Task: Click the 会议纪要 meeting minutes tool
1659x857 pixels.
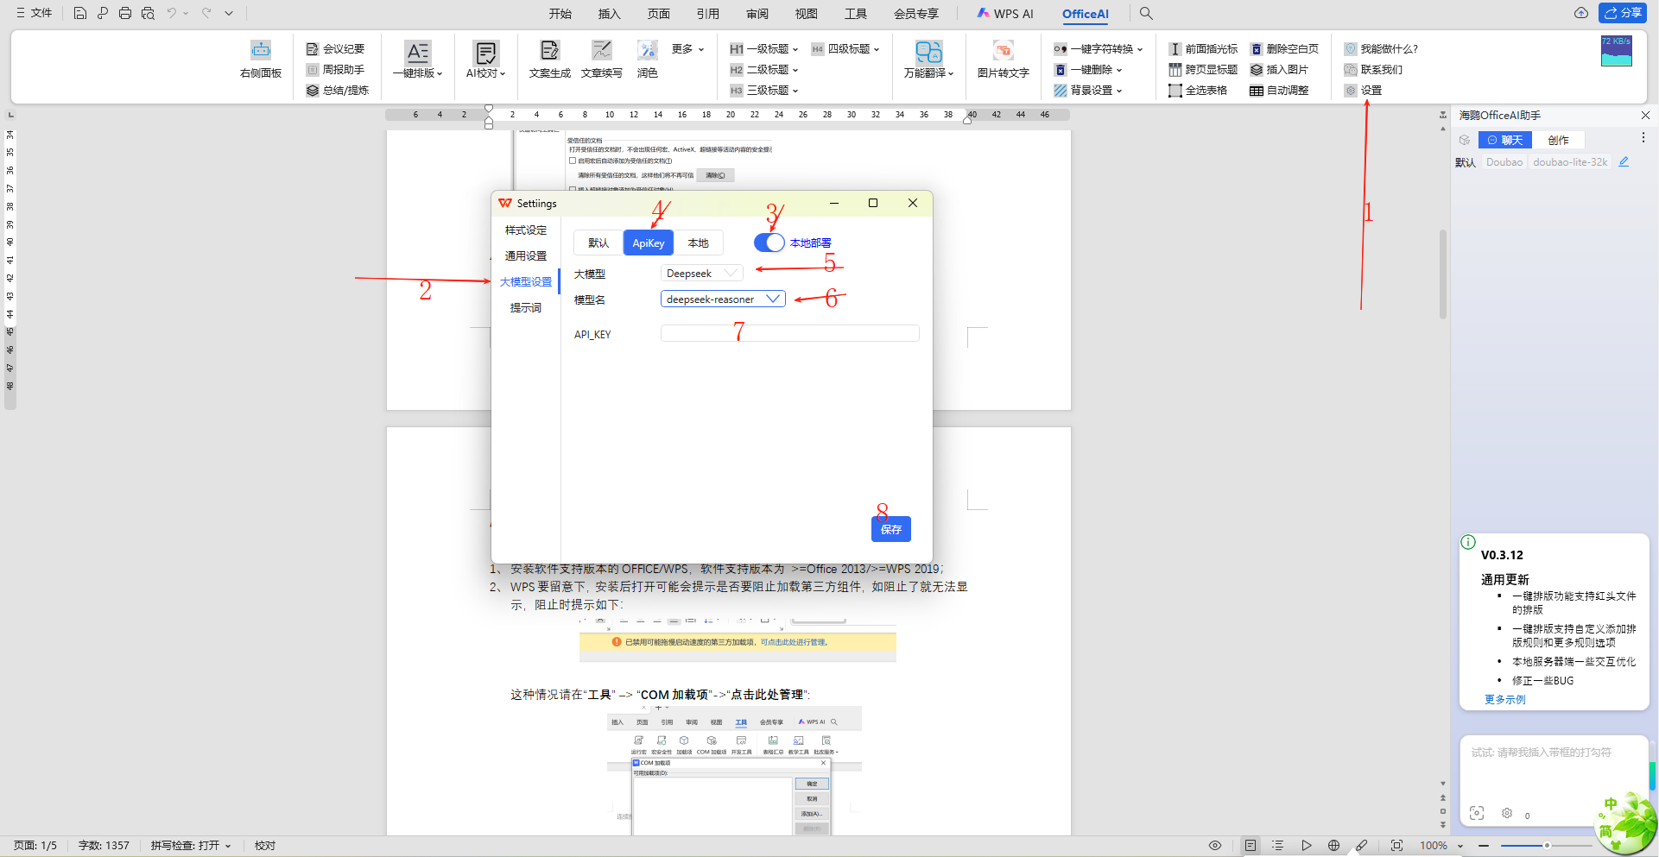Action: (336, 49)
